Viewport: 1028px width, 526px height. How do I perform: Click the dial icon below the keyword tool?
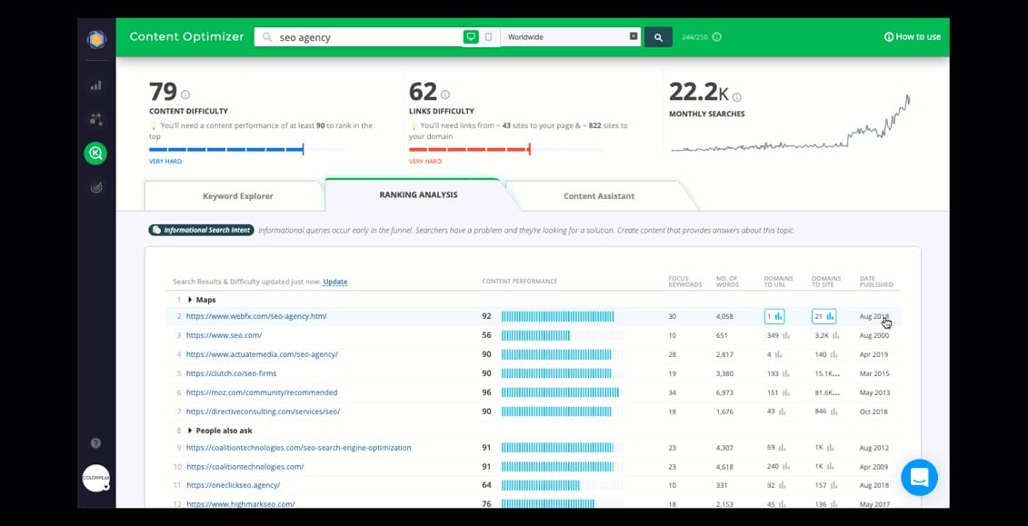click(x=96, y=187)
